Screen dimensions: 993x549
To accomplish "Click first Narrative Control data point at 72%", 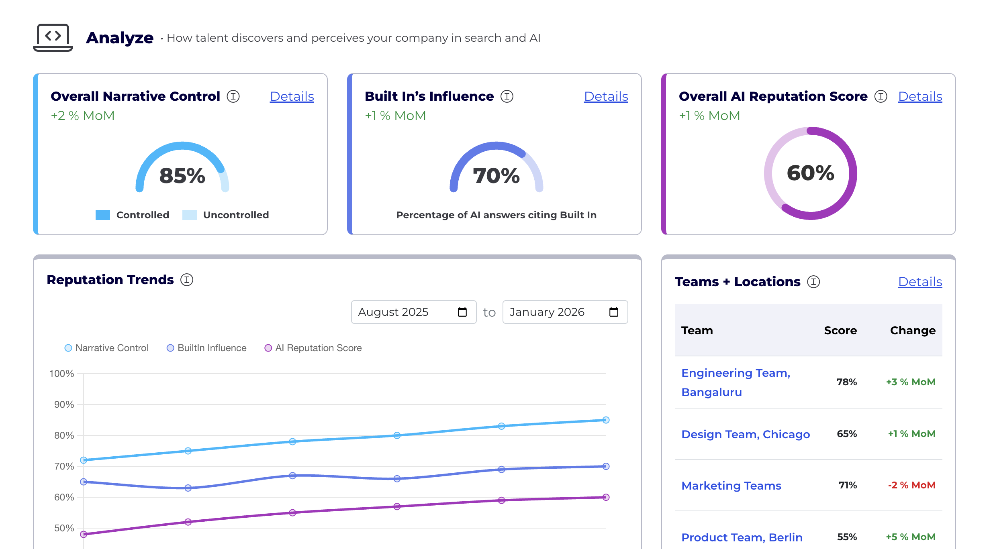I will (x=84, y=460).
